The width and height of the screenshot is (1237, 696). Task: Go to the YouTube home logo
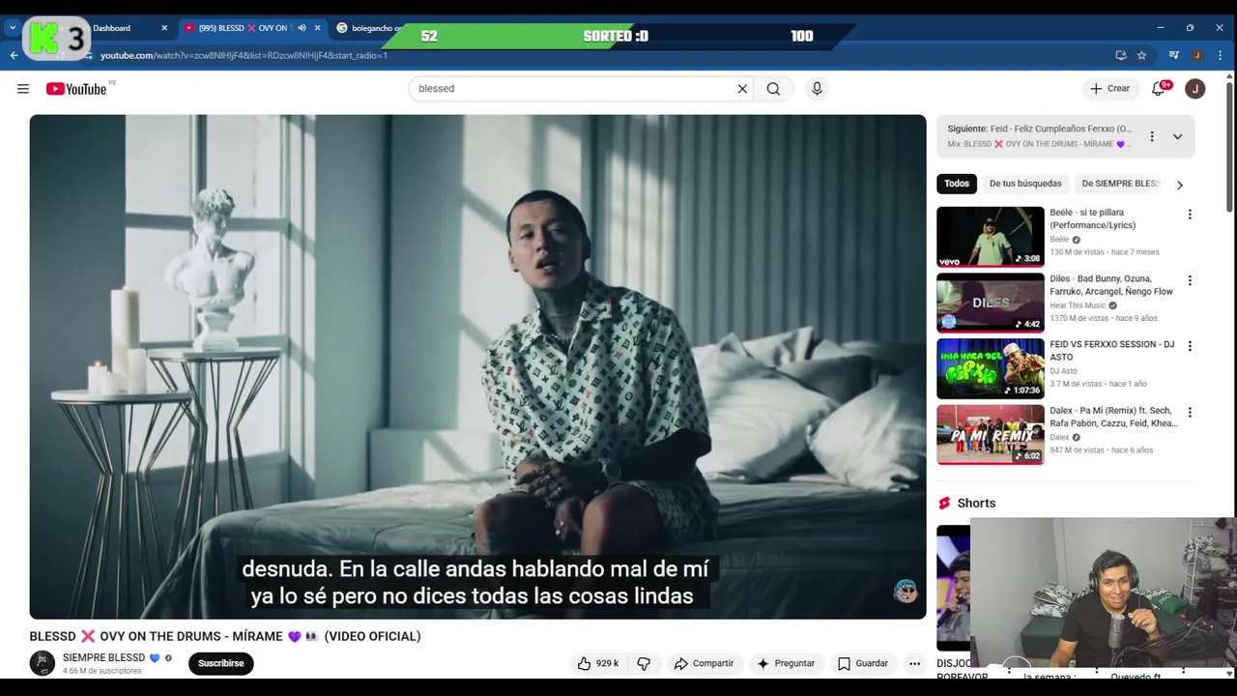pyautogui.click(x=76, y=89)
